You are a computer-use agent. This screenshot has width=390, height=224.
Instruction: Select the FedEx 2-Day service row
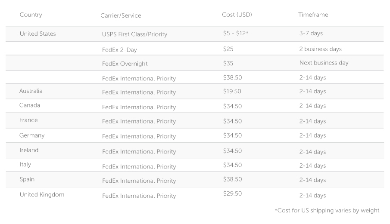tap(194, 49)
